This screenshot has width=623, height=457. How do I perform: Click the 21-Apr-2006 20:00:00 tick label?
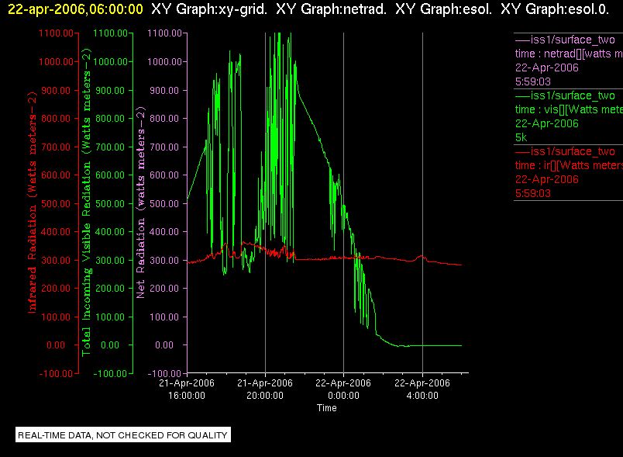pos(265,389)
